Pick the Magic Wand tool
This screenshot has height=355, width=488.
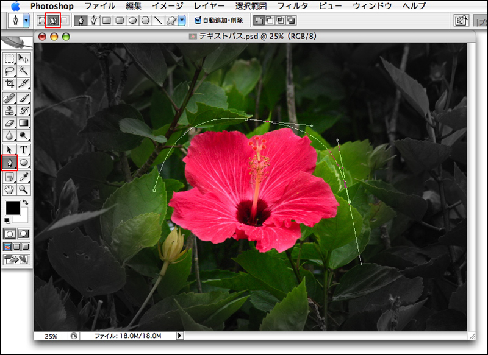tap(24, 70)
